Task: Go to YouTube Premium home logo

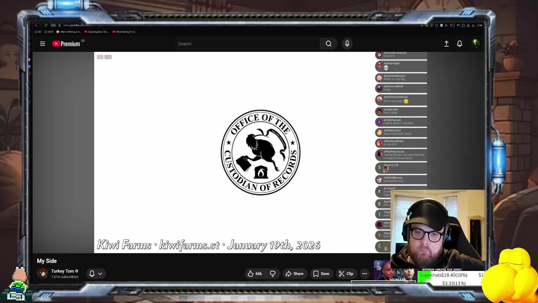Action: (66, 44)
